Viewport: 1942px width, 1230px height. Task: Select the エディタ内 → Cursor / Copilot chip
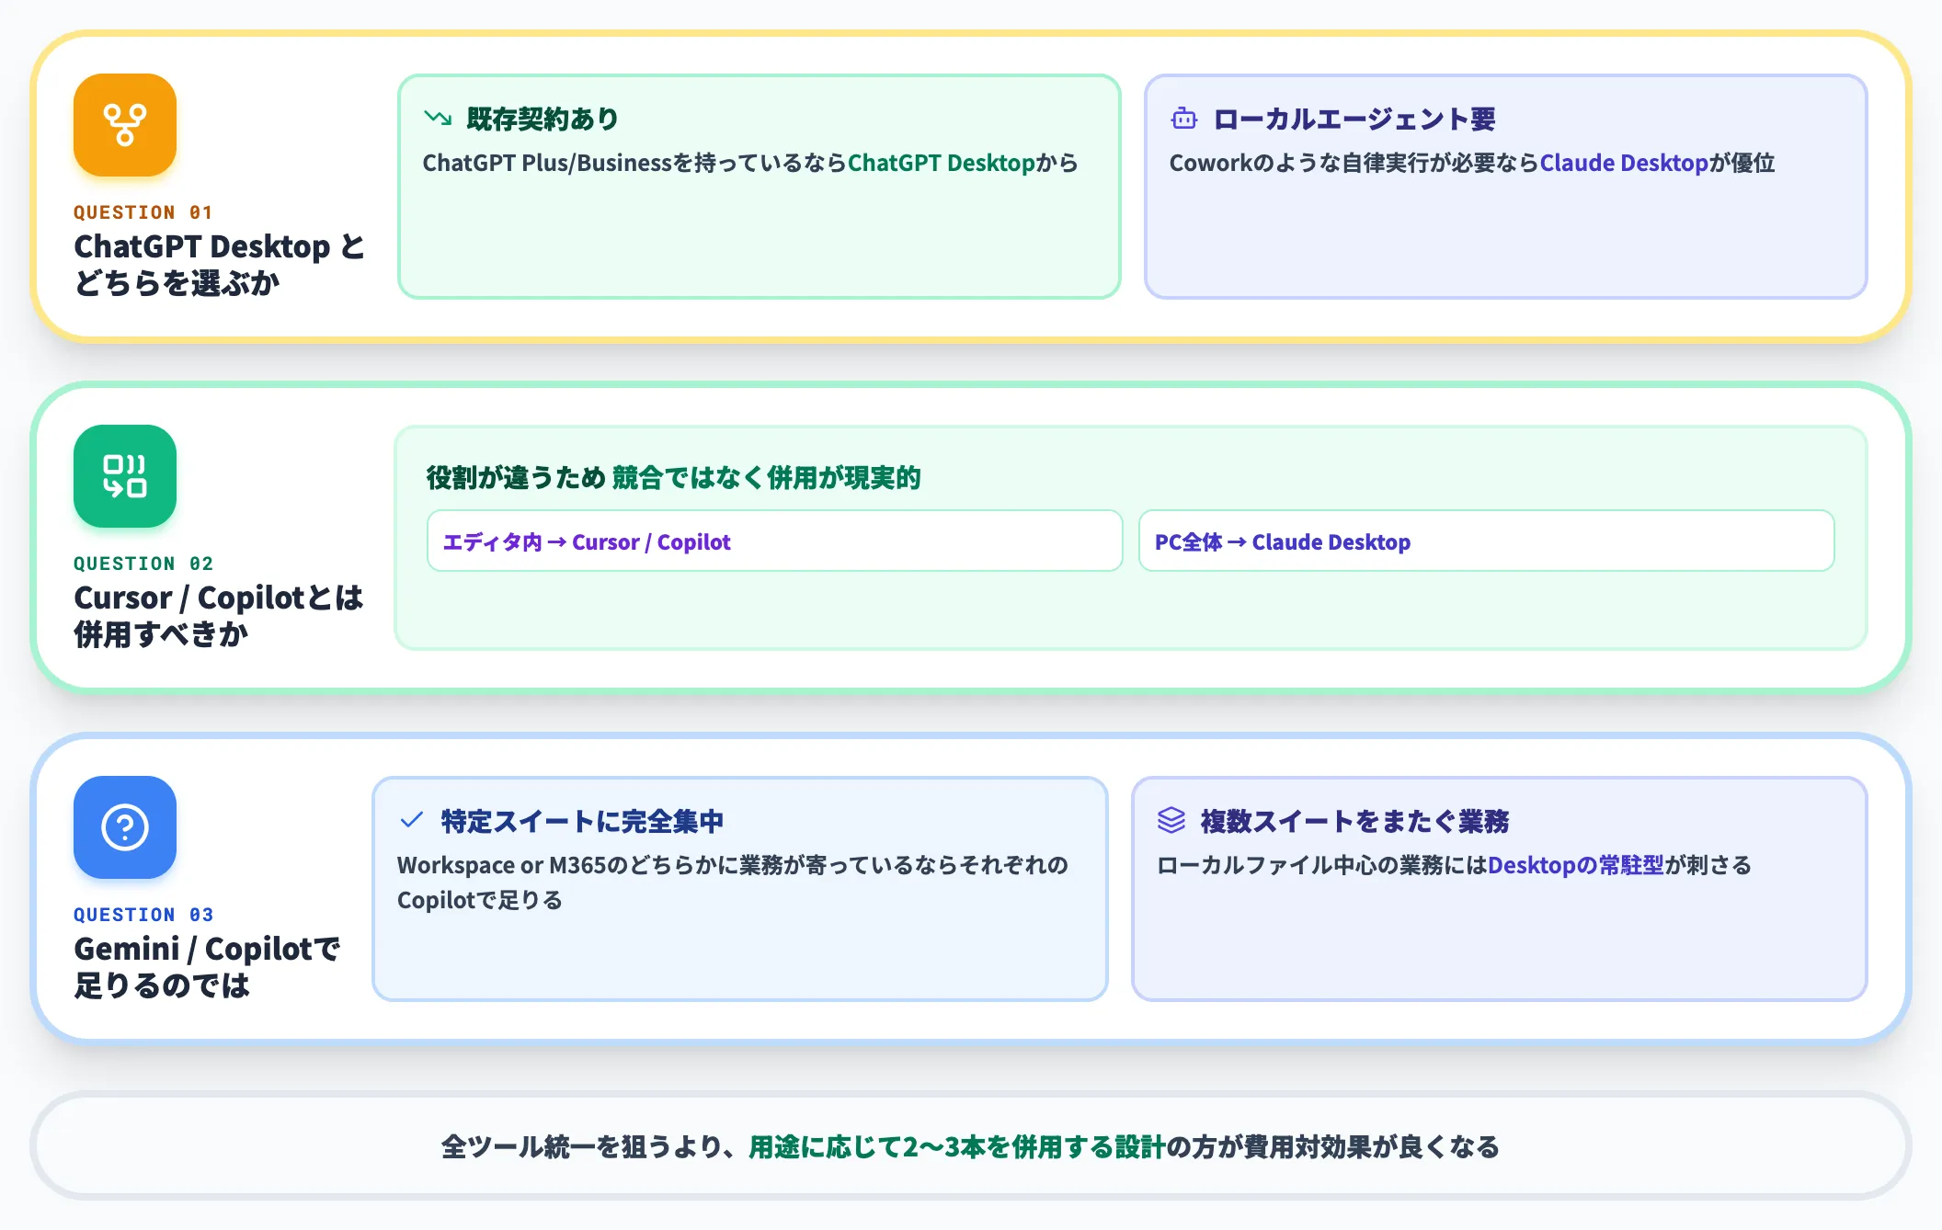pyautogui.click(x=774, y=541)
